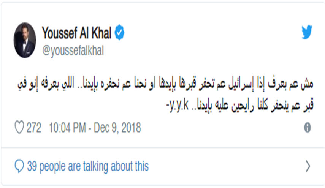
Task: Open Youssef Al Khal's profile photo
Action: pos(25,40)
